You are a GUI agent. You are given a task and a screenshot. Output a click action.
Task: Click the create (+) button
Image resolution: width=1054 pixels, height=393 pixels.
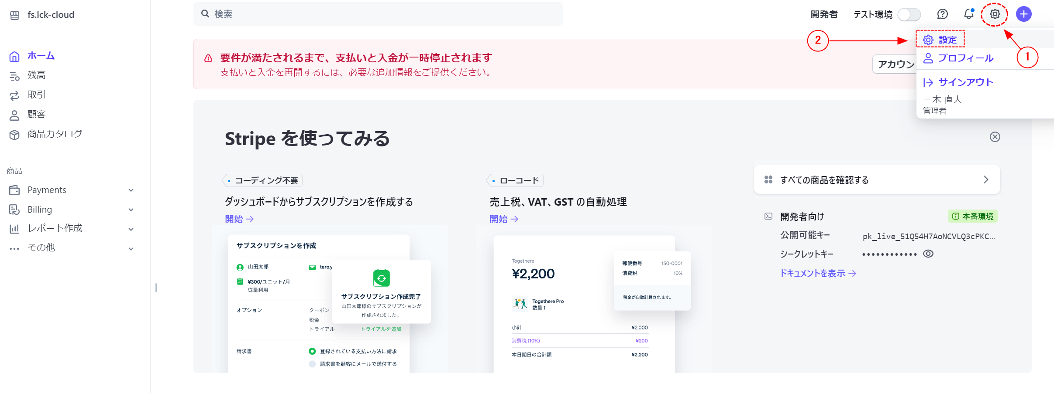(1023, 14)
